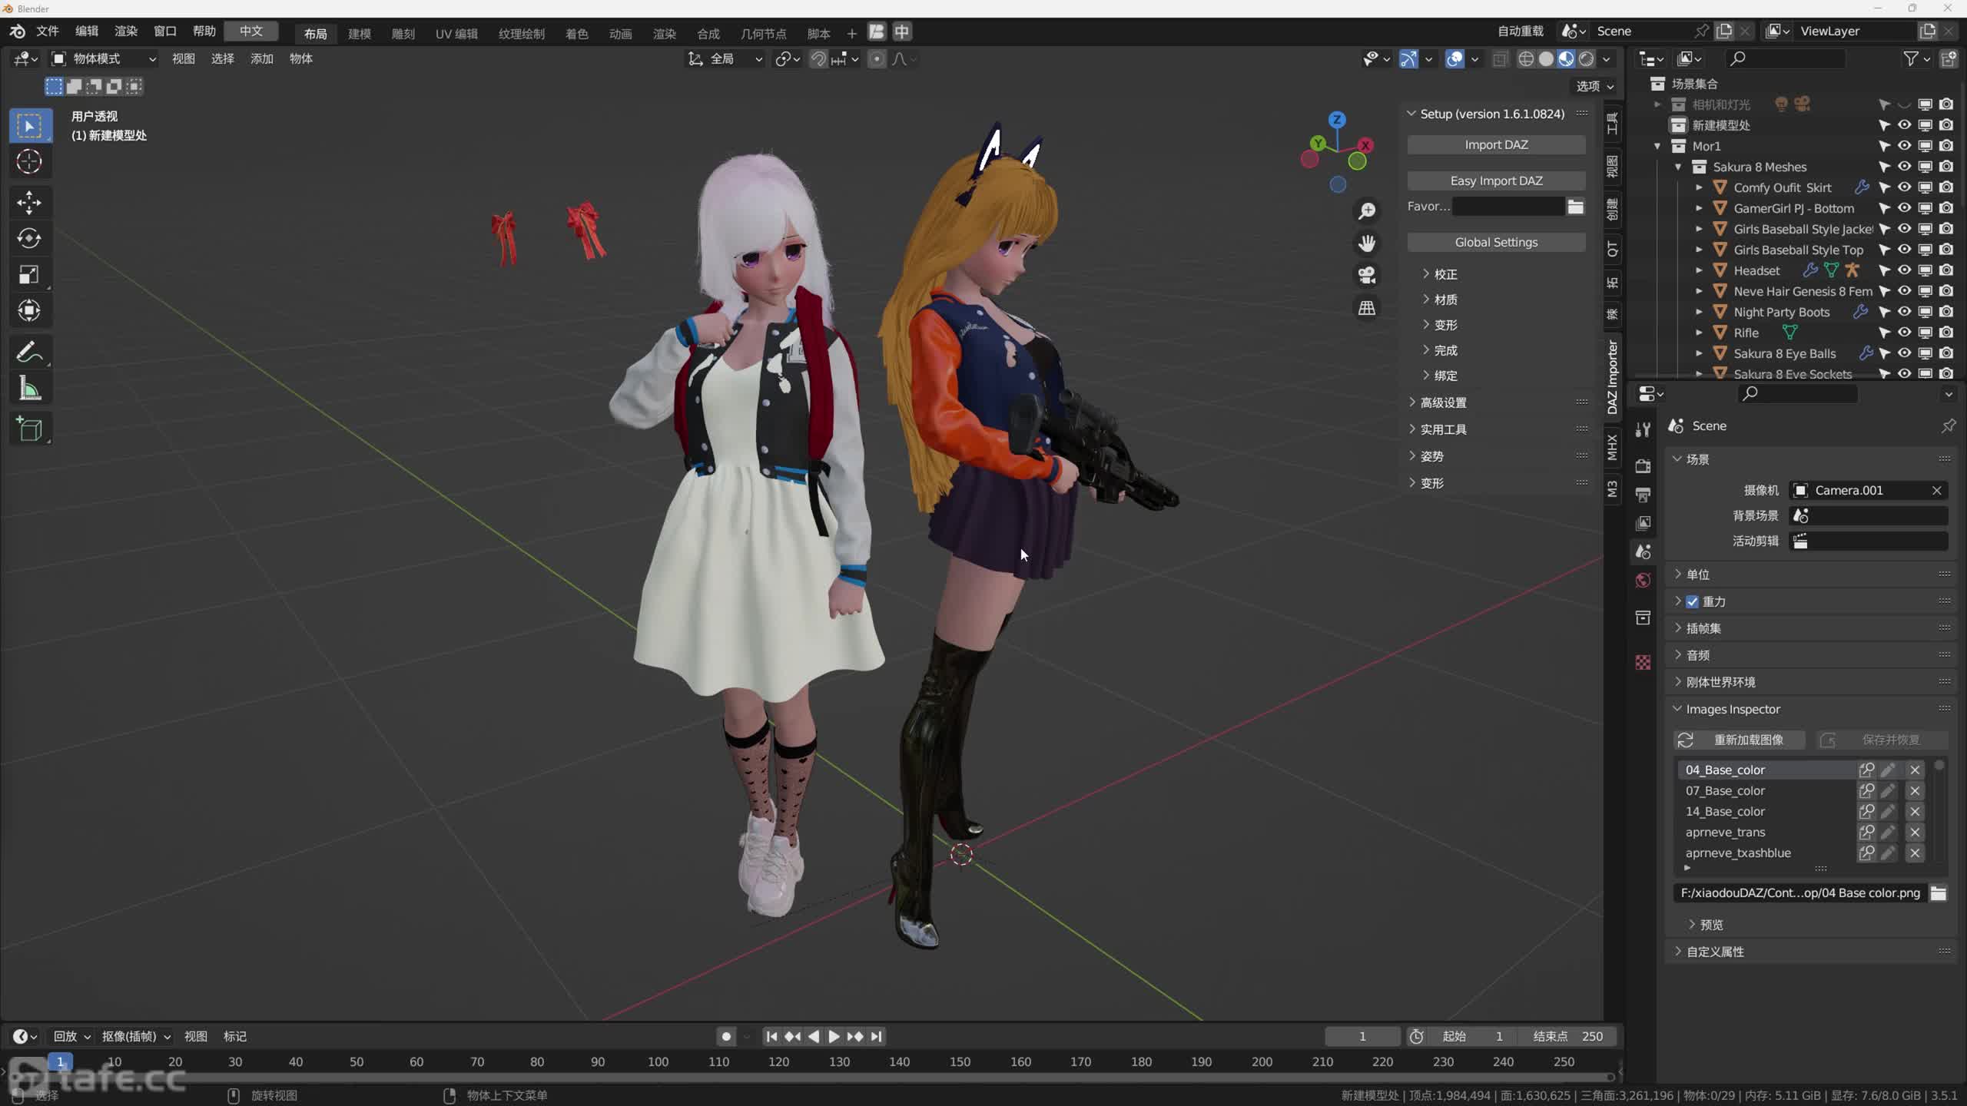Screen dimensions: 1967x1106
Task: Activate the Select Box tool
Action: 29,126
